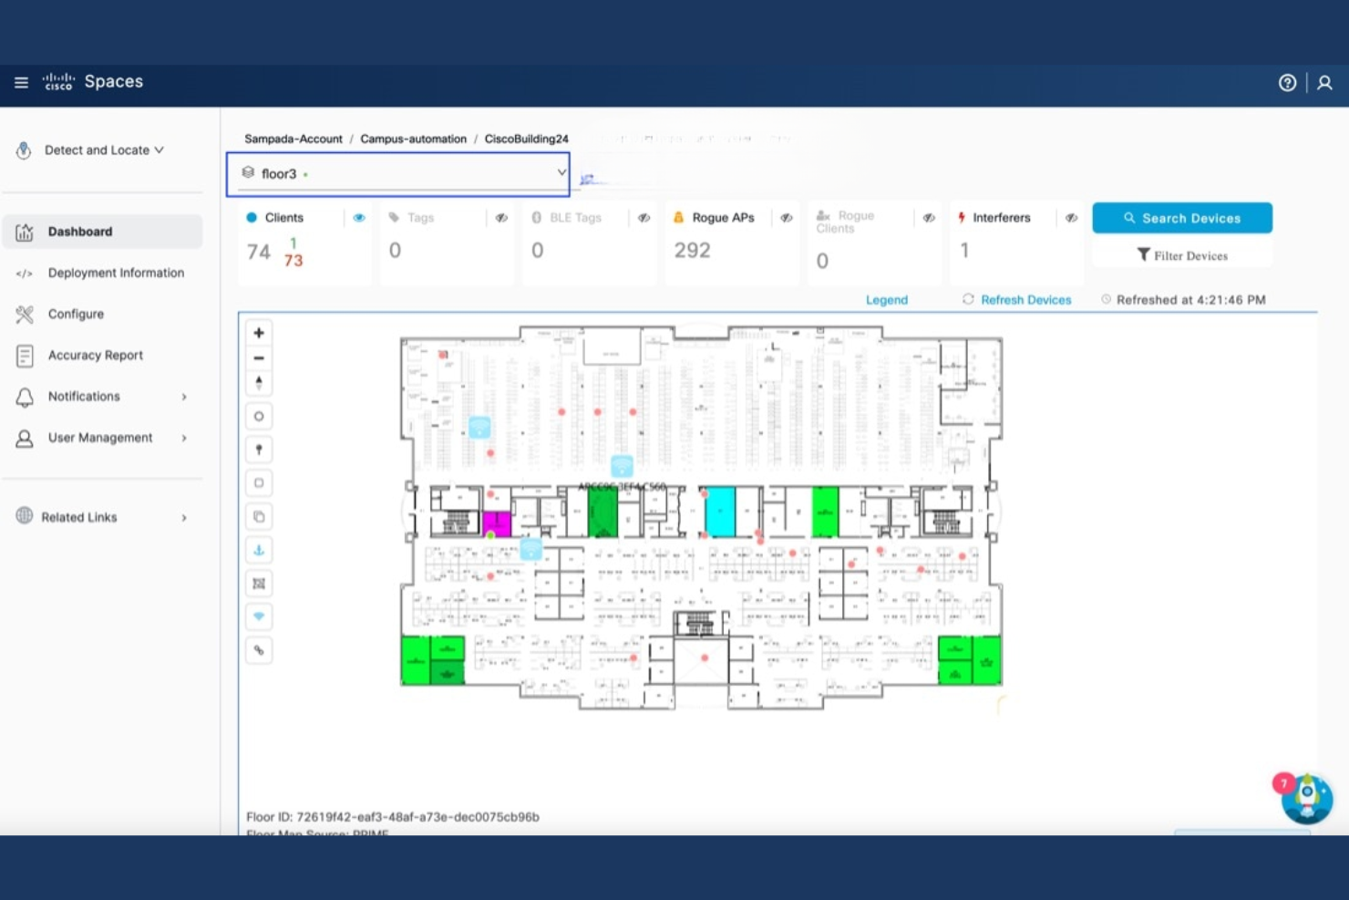The image size is (1349, 900).
Task: Toggle BLE Tags visibility eye
Action: [x=644, y=218]
